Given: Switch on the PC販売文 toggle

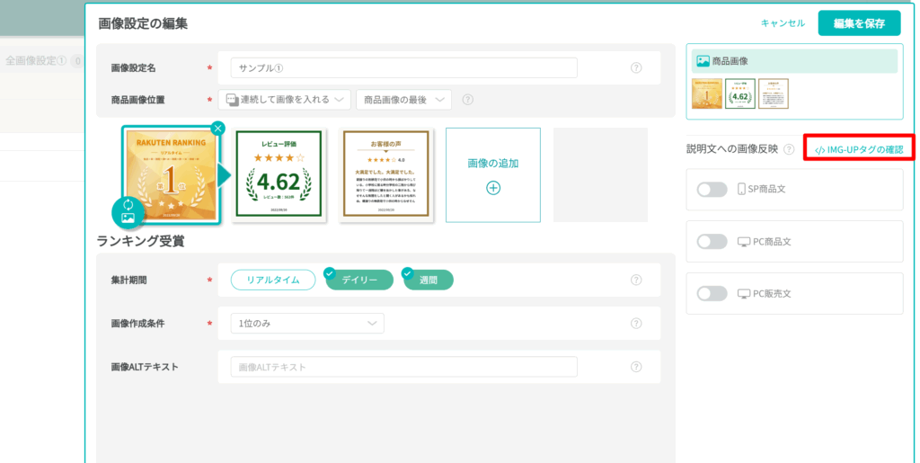Looking at the screenshot, I should (x=712, y=294).
